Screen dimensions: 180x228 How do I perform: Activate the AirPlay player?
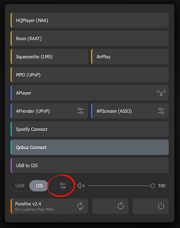[x=130, y=57]
